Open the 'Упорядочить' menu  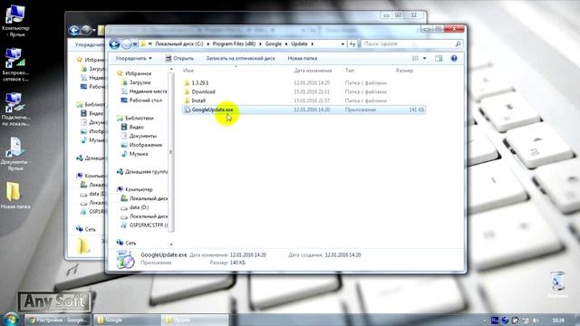(x=133, y=58)
